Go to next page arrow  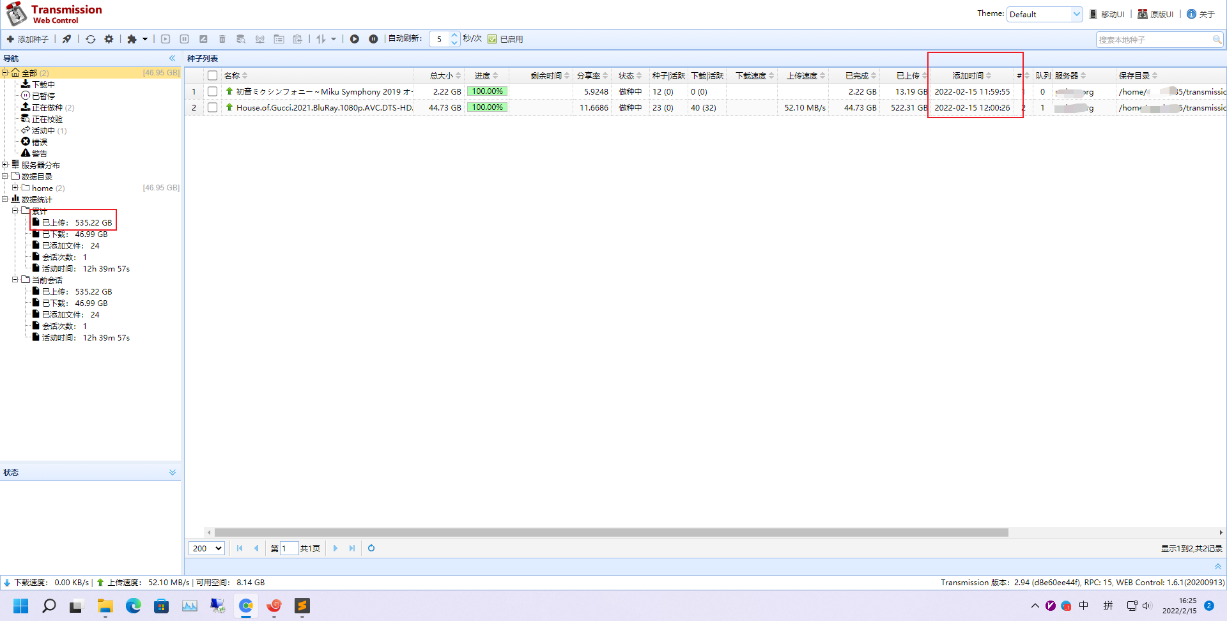pos(335,548)
